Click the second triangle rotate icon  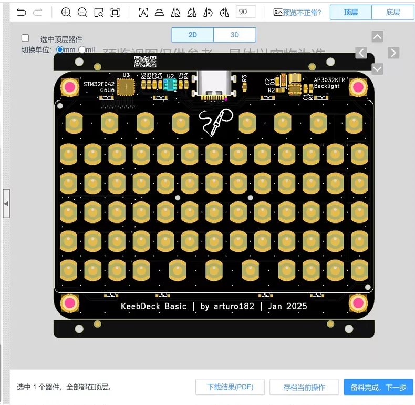pyautogui.click(x=192, y=12)
